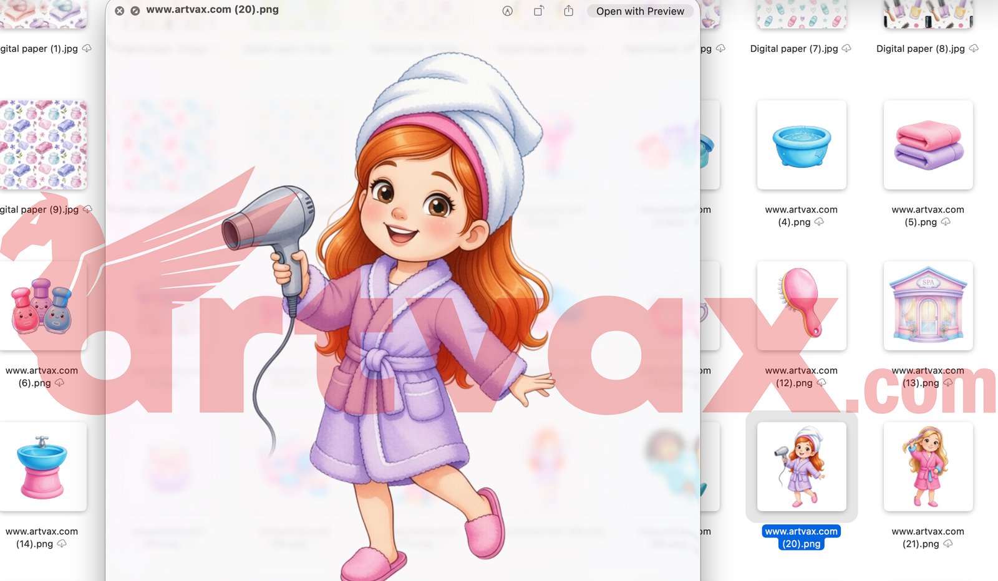Open the pink and purple towels image
998x581 pixels.
pyautogui.click(x=928, y=145)
